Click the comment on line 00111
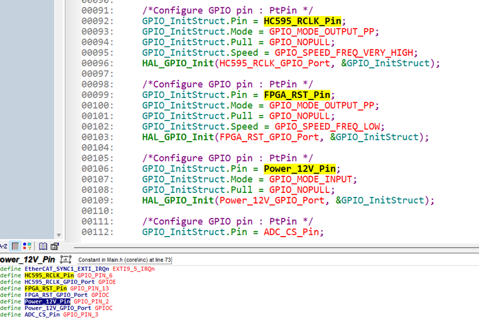Image resolution: width=479 pixels, height=324 pixels. tap(228, 222)
